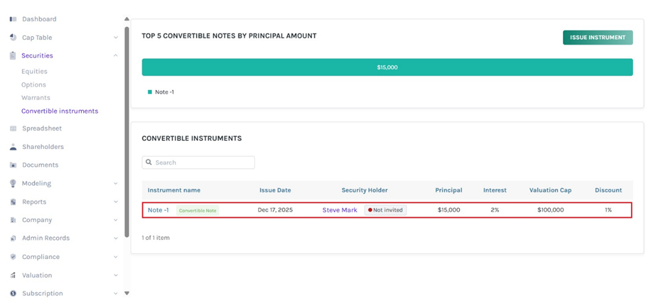
Task: Expand the Admin Records chevron
Action: [x=115, y=238]
